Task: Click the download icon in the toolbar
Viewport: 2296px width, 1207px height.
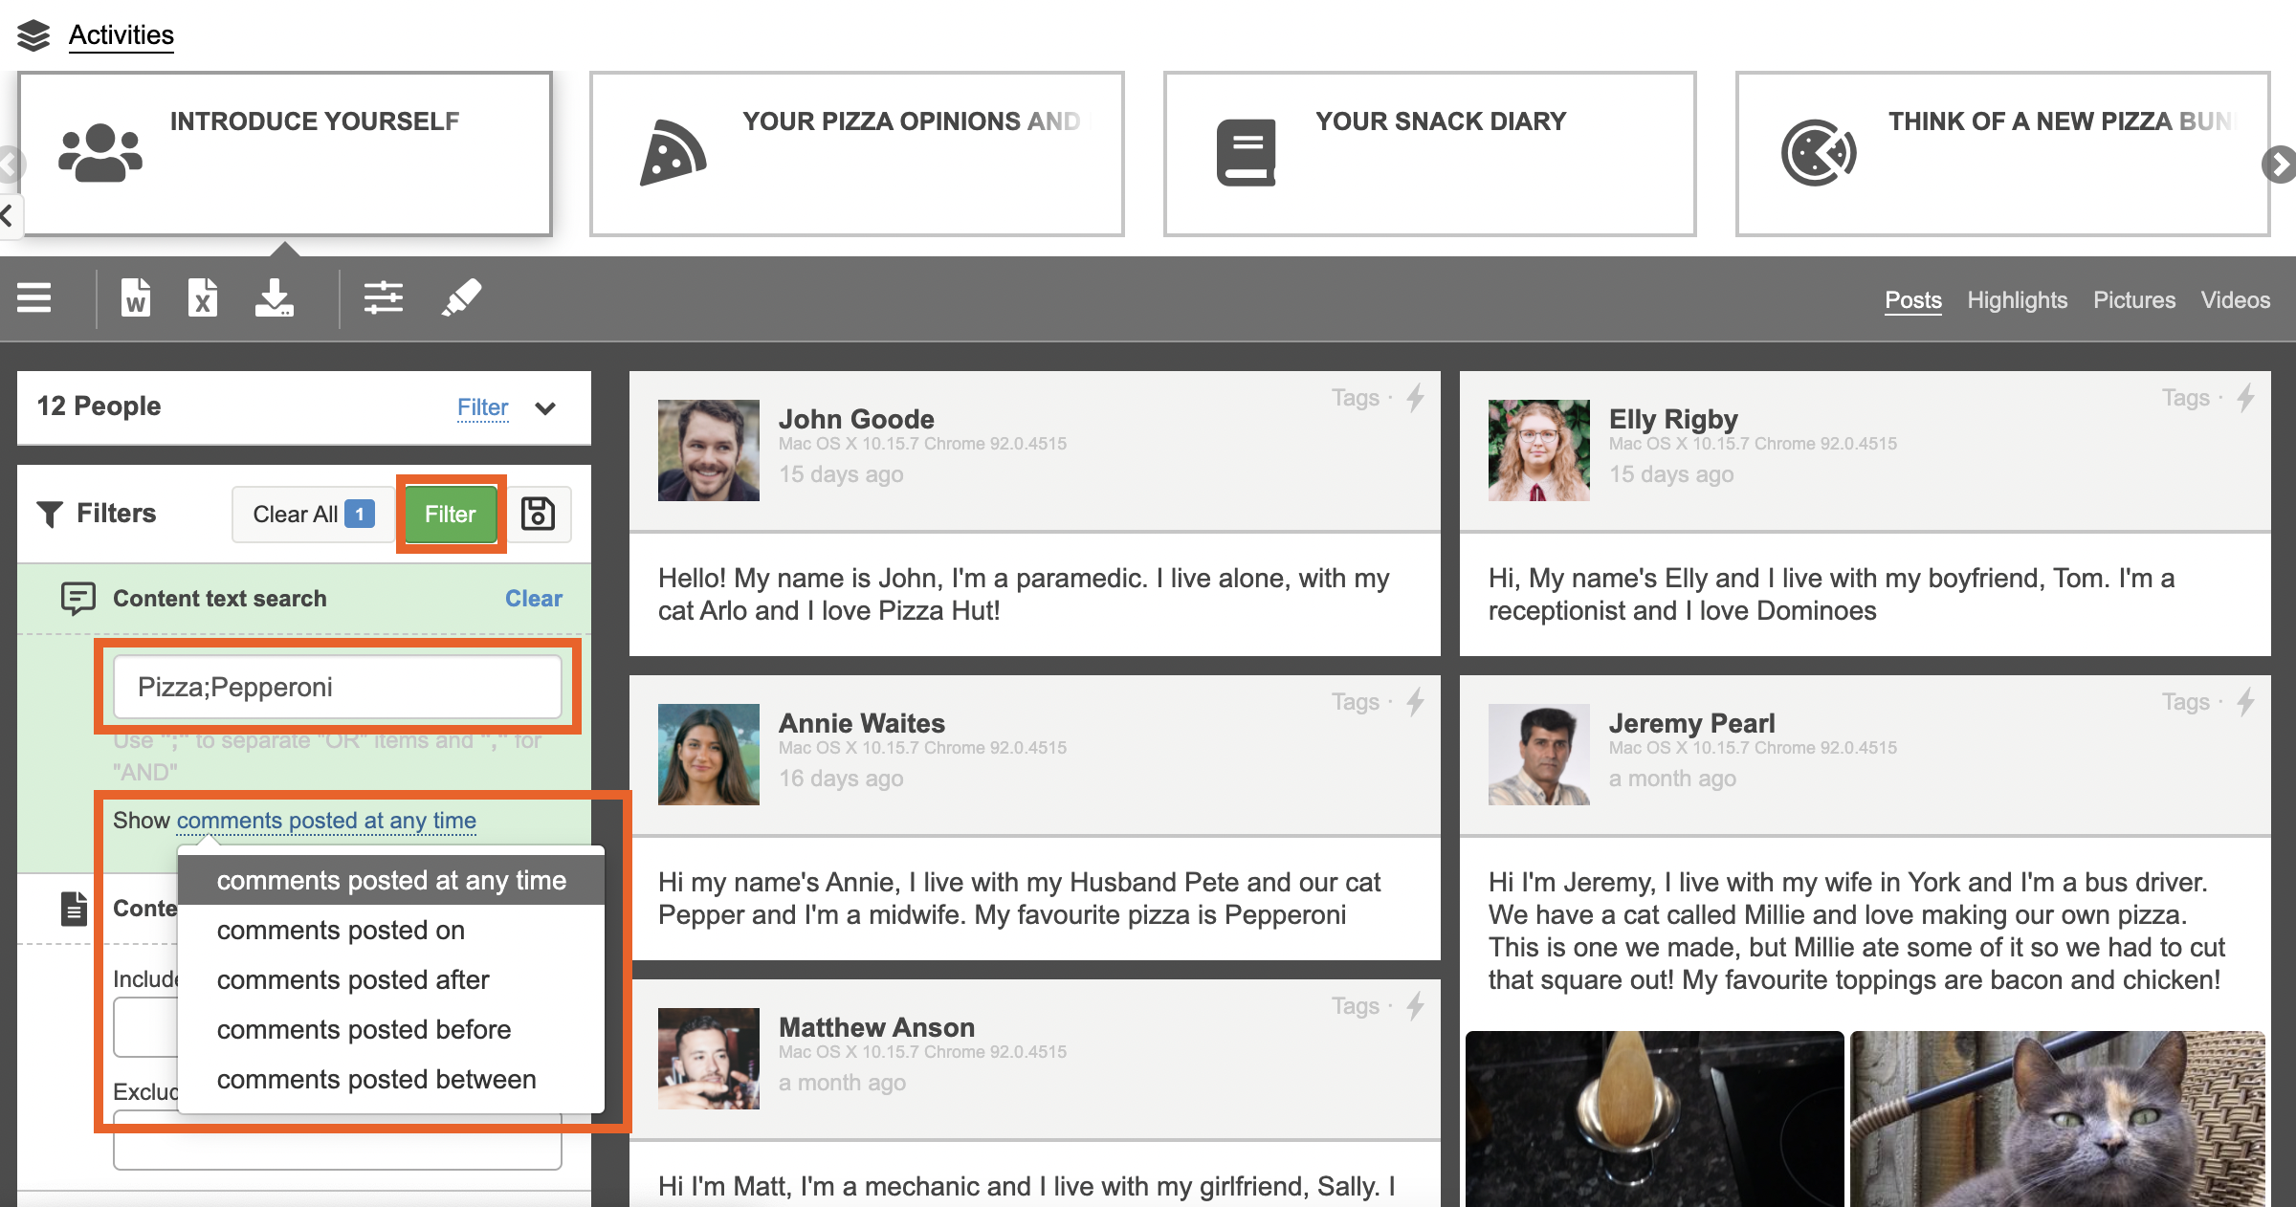Action: tap(275, 298)
